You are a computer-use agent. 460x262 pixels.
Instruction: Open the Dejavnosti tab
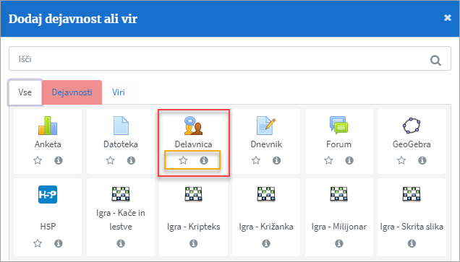72,92
